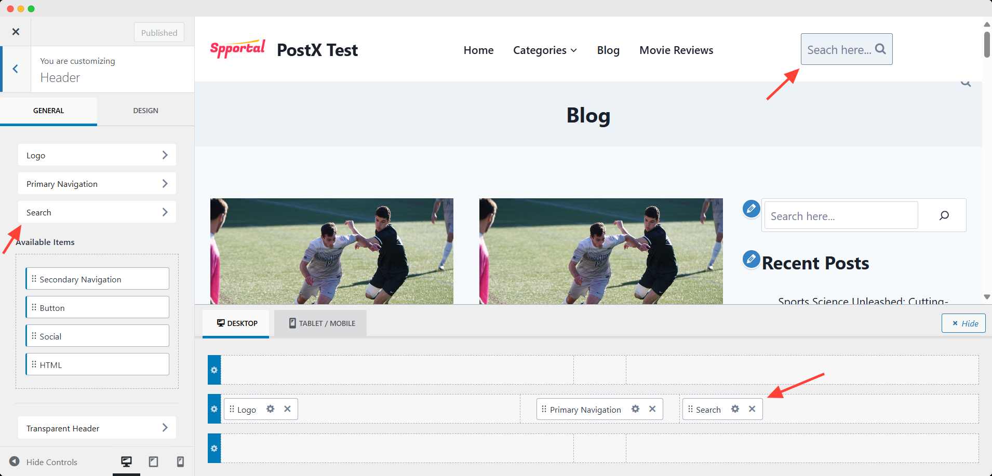Switch preview to tablet device icon
The height and width of the screenshot is (476, 992).
(153, 461)
